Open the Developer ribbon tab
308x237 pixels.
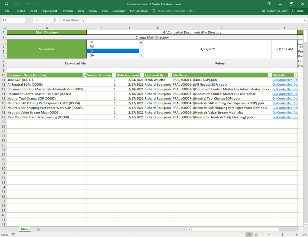119,11
